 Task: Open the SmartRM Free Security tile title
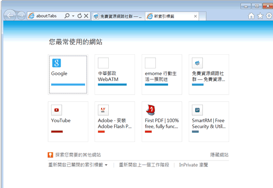click(209, 123)
